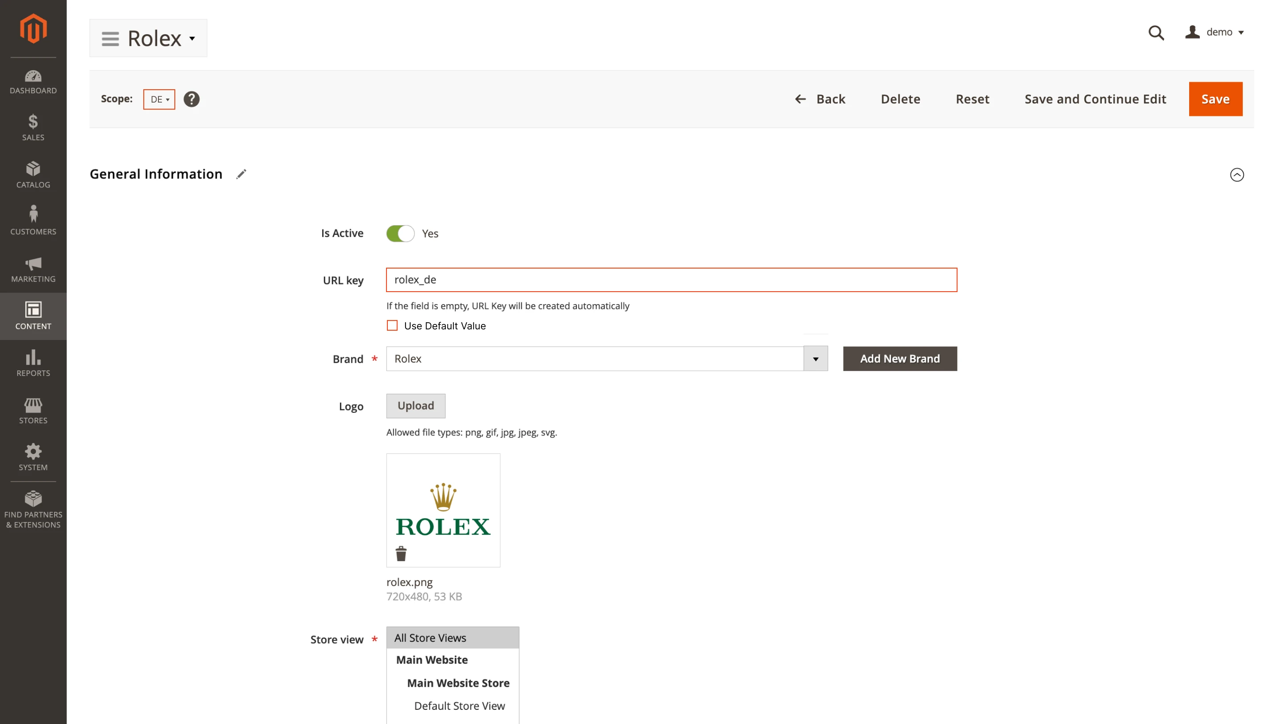Click the admin search magnifier icon
Image resolution: width=1277 pixels, height=724 pixels.
[1156, 32]
